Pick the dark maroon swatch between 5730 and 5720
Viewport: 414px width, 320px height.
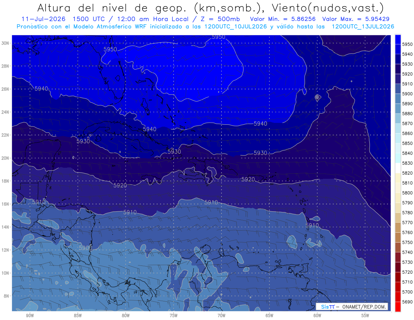[397, 267]
